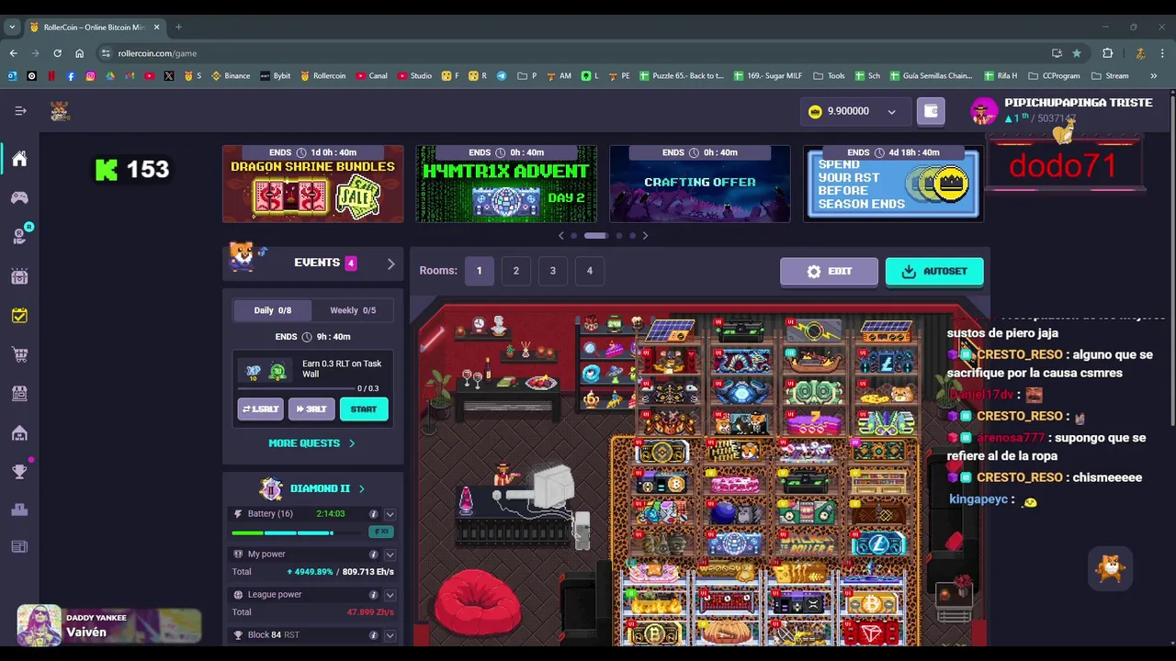Open the X (Twitter) bookmark icon
This screenshot has height=661, width=1176.
[169, 76]
